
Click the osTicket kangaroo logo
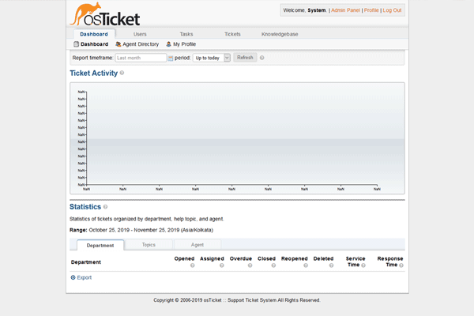103,14
